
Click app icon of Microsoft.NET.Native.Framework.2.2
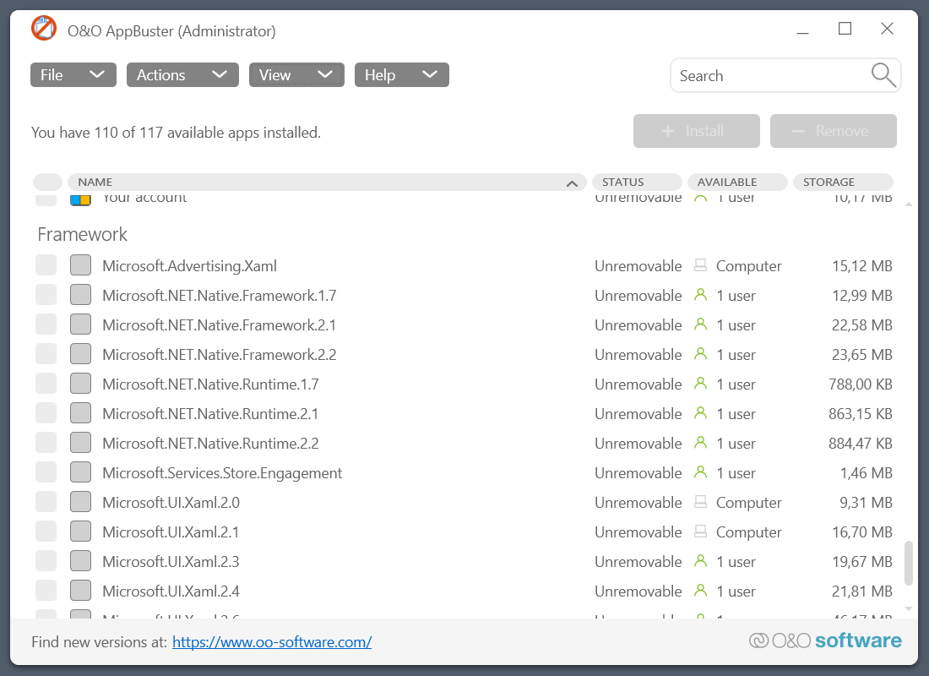pos(80,354)
